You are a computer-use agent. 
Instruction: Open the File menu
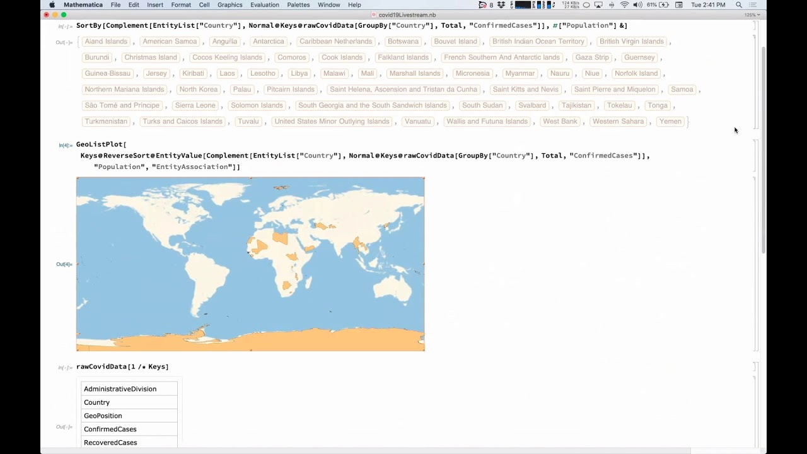pyautogui.click(x=115, y=4)
